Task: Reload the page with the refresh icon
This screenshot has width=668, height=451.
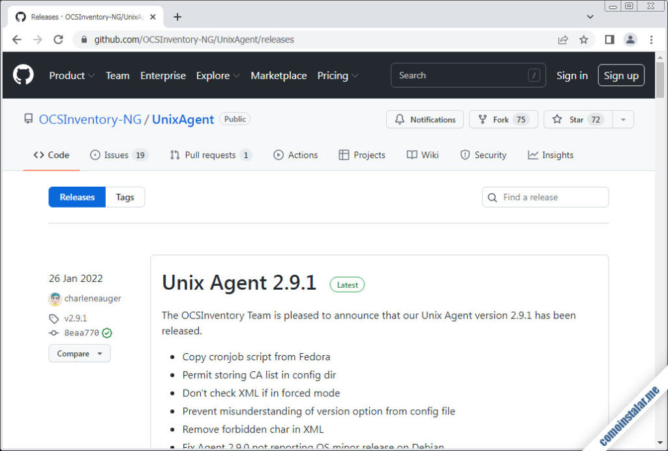Action: point(58,39)
